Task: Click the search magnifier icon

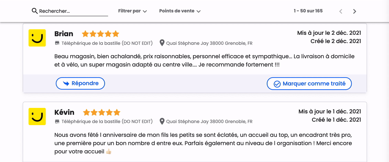Action: (34, 11)
